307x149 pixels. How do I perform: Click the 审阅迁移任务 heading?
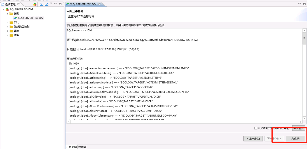[75, 11]
